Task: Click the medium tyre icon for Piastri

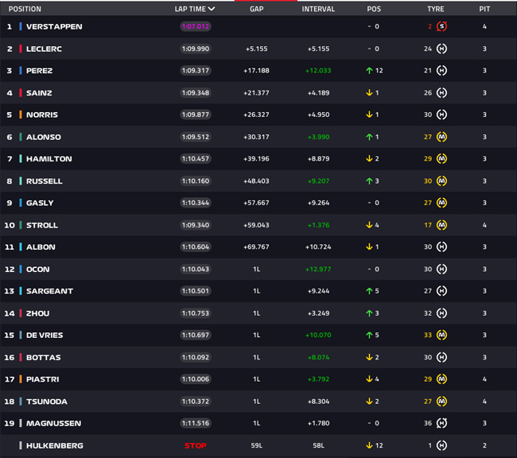Action: [441, 379]
